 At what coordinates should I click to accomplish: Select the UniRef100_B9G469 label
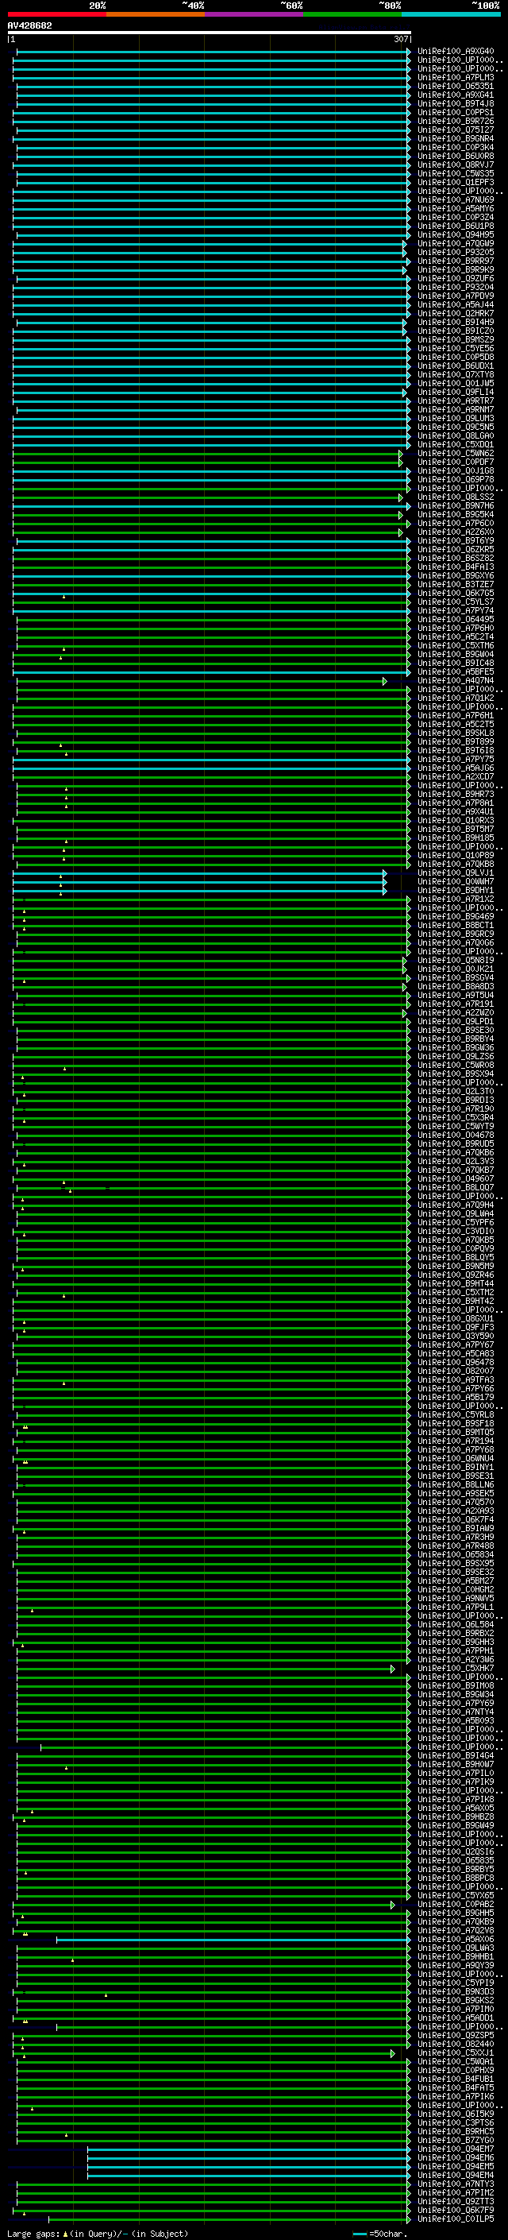point(455,915)
